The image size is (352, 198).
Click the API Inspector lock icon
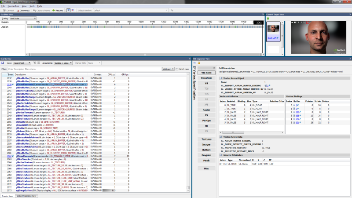199,63
